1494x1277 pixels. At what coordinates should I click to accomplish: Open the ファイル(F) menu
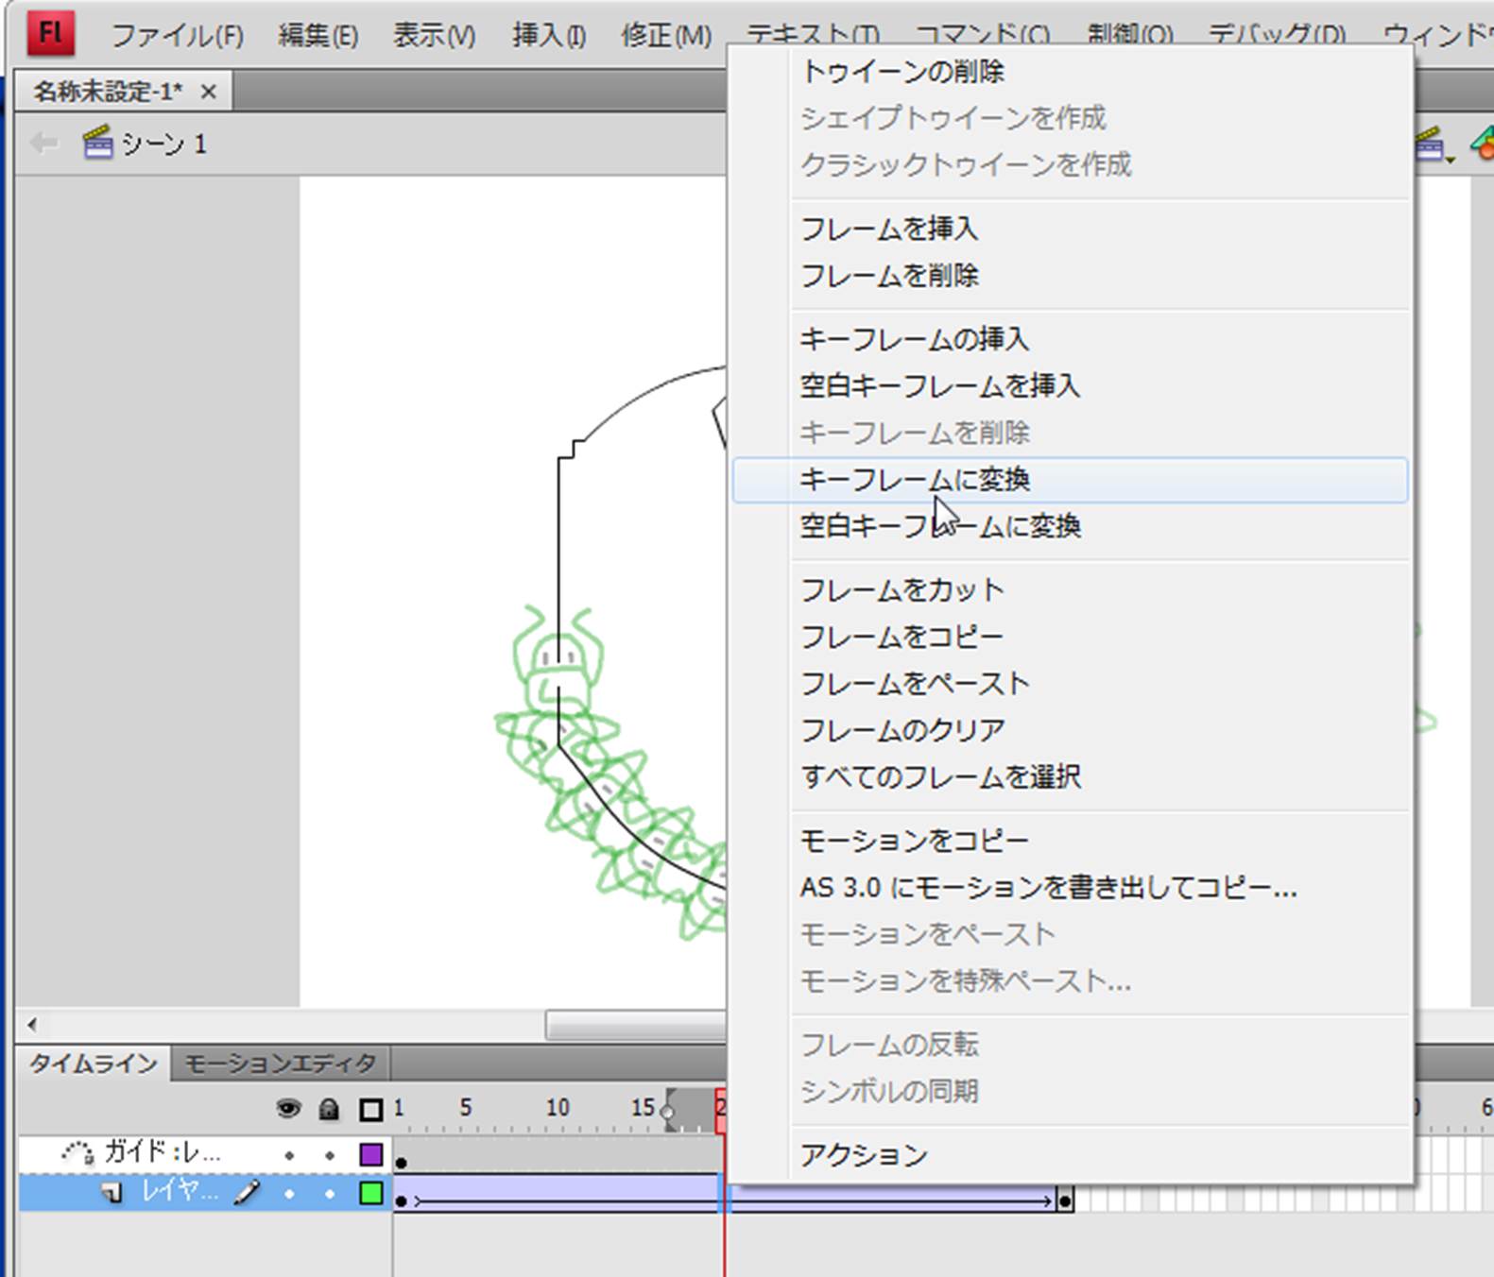[x=177, y=36]
